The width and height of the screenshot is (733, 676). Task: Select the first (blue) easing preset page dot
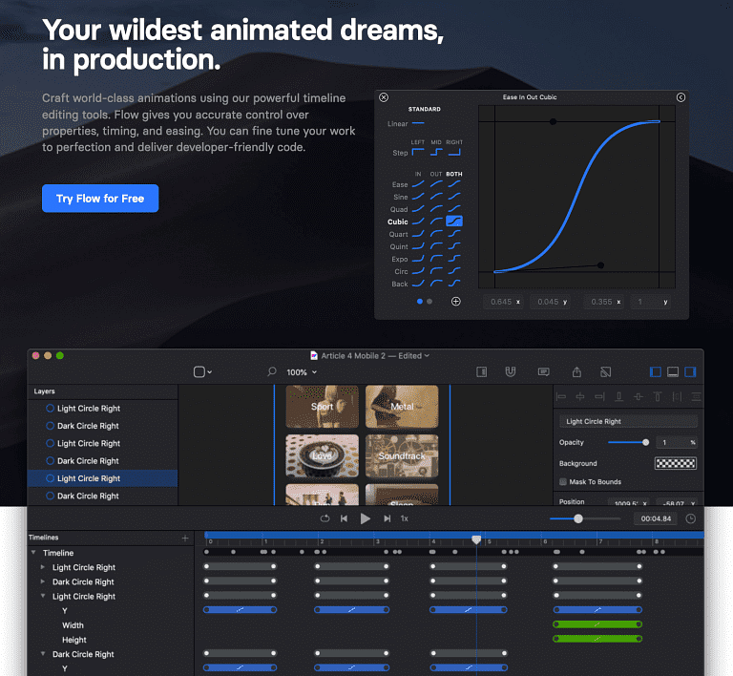420,302
